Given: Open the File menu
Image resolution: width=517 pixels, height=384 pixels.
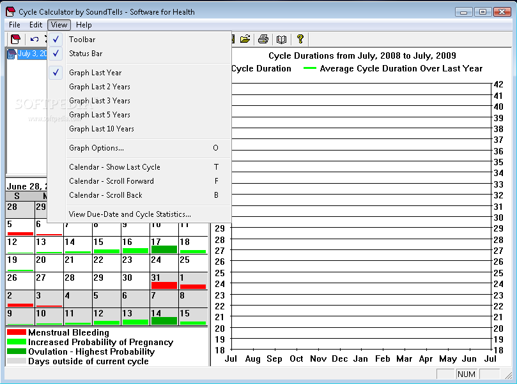Looking at the screenshot, I should coord(15,25).
